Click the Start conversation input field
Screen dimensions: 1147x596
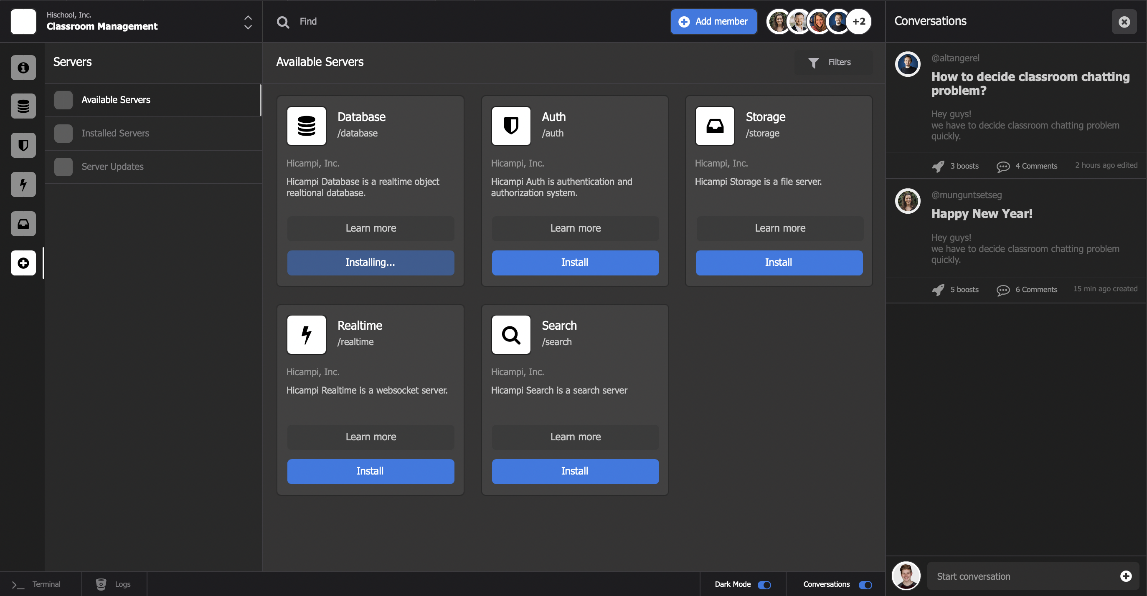(x=1024, y=576)
